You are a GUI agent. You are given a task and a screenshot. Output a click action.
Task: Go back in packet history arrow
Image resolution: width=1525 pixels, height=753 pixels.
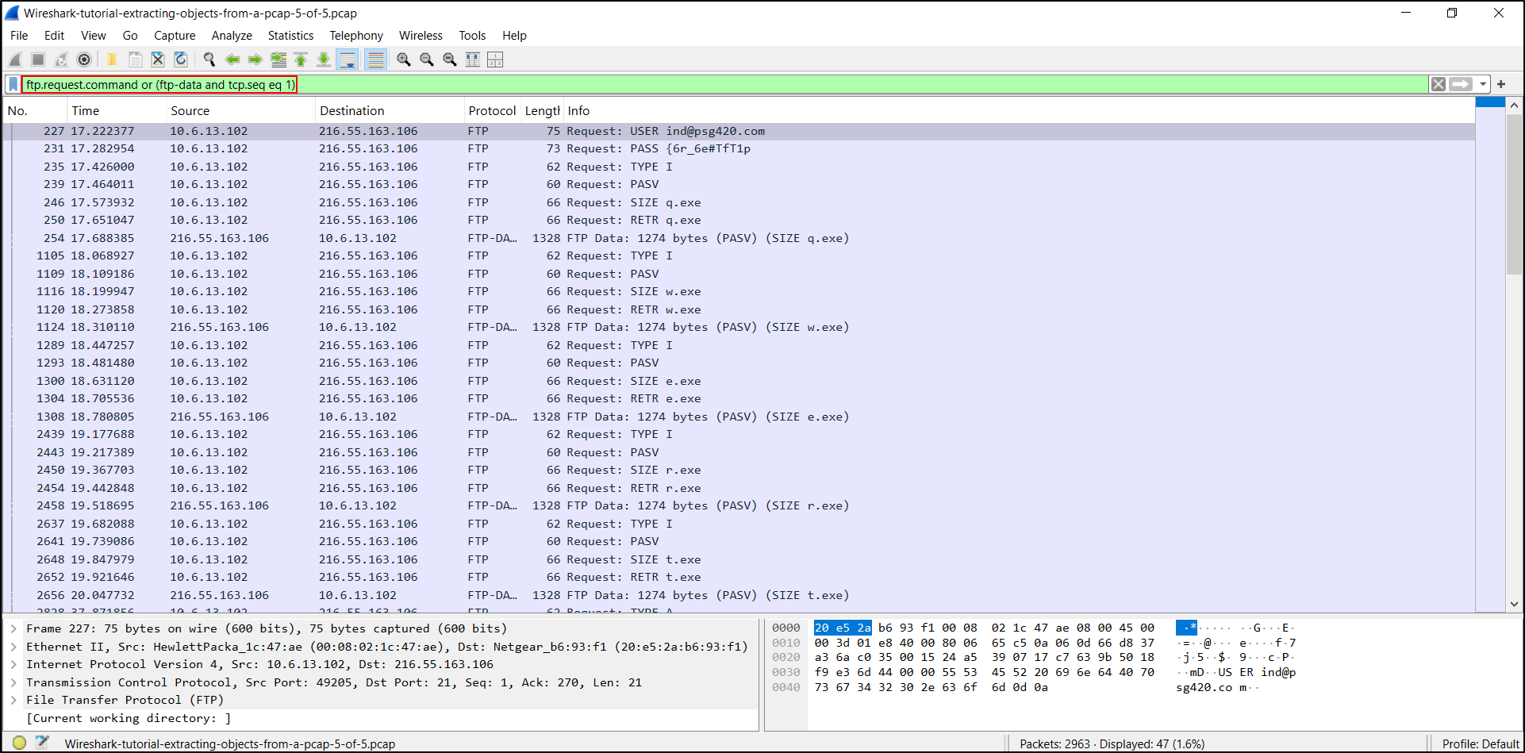coord(232,60)
